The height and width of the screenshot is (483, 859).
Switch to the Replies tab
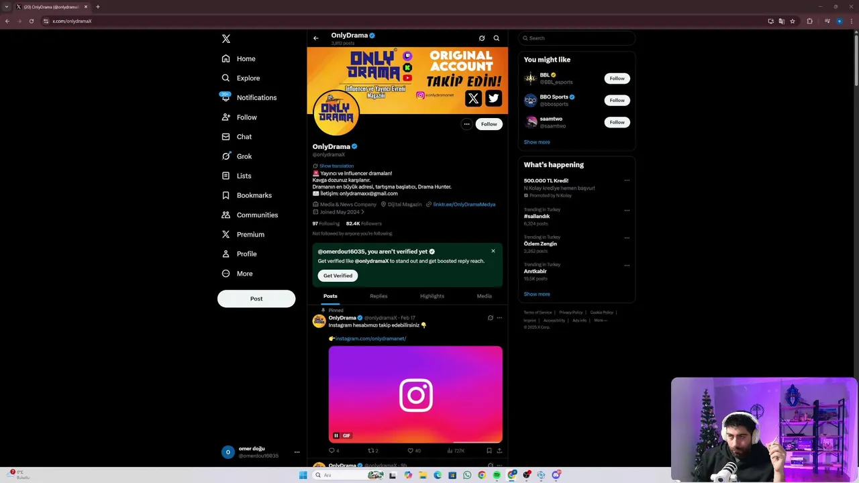pyautogui.click(x=378, y=296)
